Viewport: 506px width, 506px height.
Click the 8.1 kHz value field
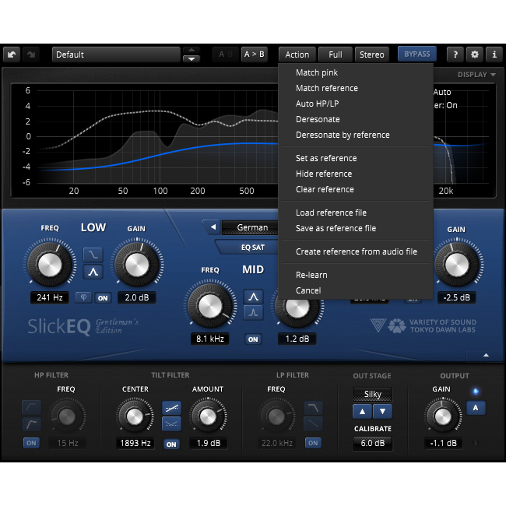pyautogui.click(x=210, y=339)
